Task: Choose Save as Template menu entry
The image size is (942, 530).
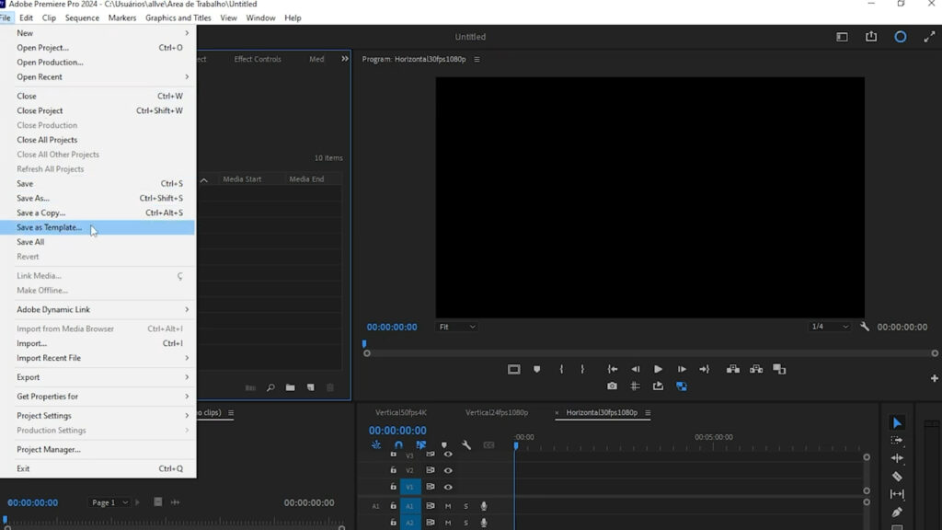Action: tap(98, 228)
